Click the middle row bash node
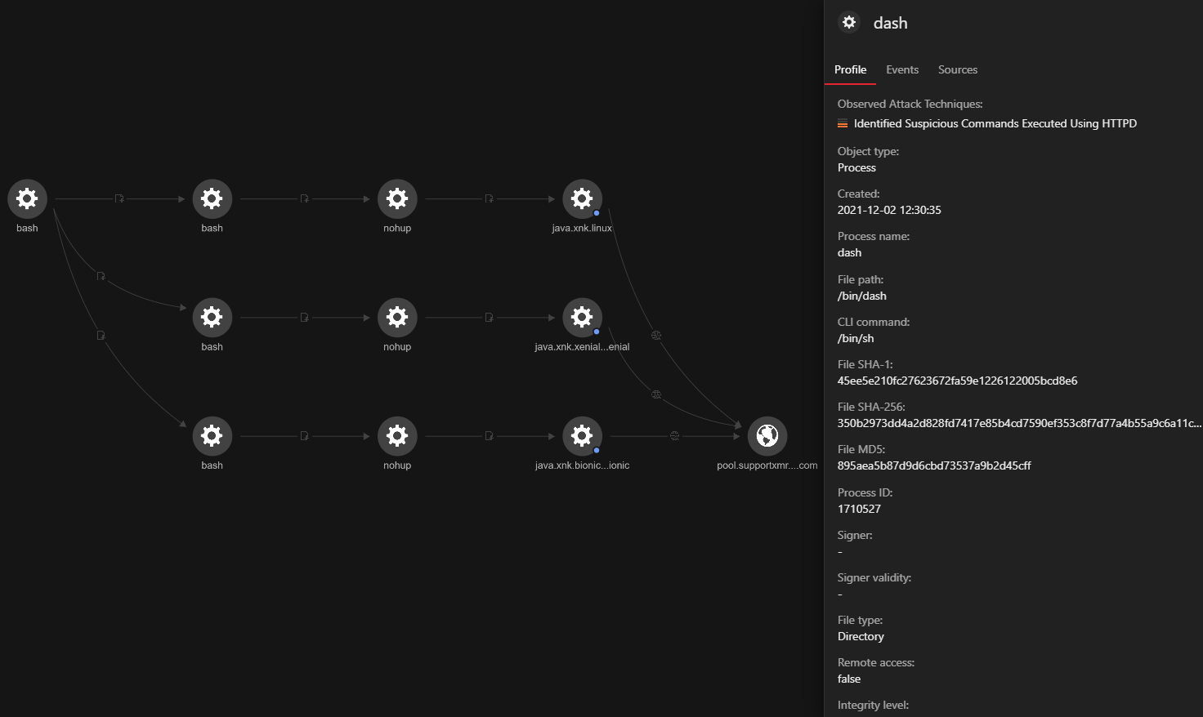 point(212,317)
